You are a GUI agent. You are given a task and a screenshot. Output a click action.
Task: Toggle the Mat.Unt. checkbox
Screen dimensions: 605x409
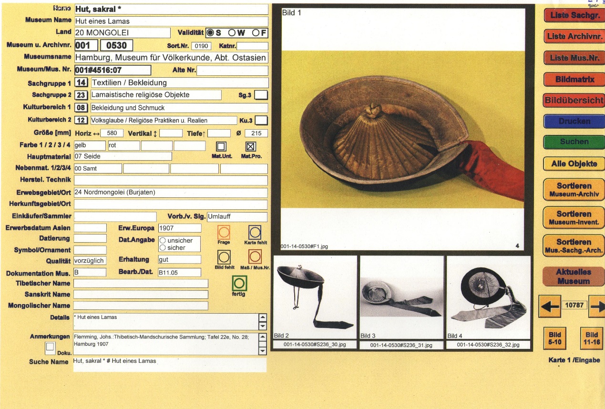221,146
